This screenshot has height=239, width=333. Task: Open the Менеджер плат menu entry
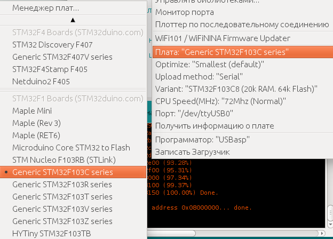[45, 8]
